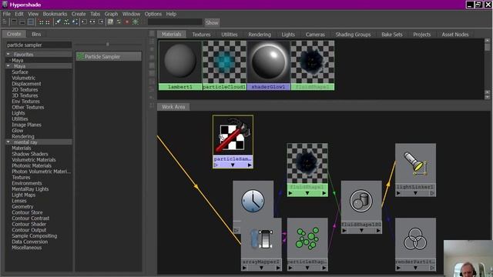Image resolution: width=493 pixels, height=277 pixels.
Task: Select the Work Area tab
Action: [173, 107]
